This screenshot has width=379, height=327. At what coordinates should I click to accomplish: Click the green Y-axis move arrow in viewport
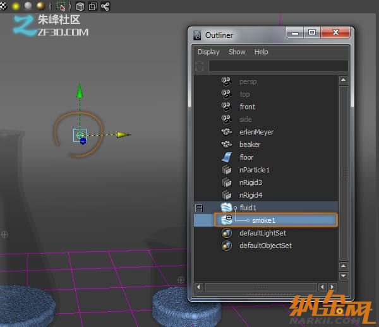point(80,90)
